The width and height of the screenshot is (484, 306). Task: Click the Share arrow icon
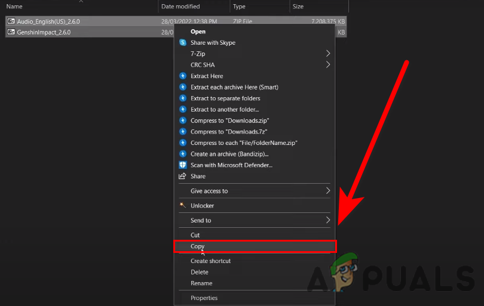click(182, 176)
